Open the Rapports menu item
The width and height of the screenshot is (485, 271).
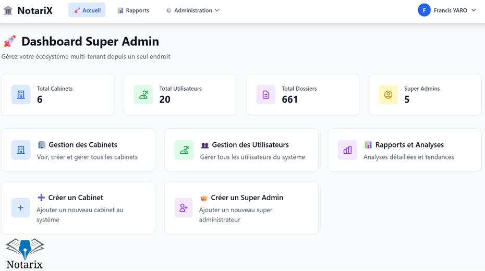point(134,10)
